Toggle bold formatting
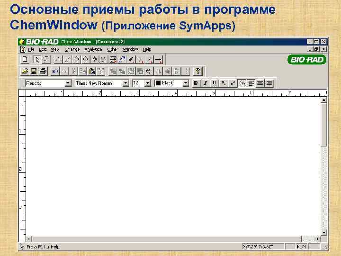This screenshot has height=256, width=341. click(196, 83)
